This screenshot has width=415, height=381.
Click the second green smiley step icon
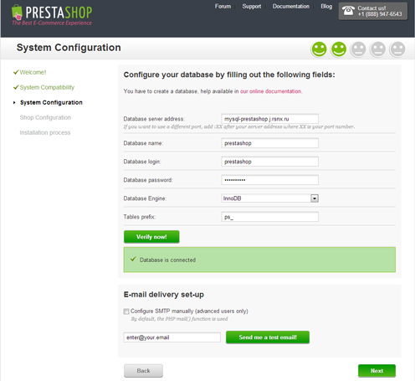339,49
